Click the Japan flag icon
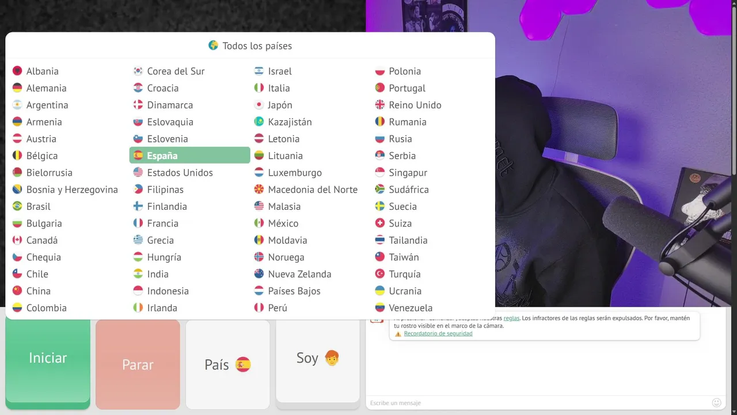Screen dimensions: 737x415 pyautogui.click(x=259, y=105)
